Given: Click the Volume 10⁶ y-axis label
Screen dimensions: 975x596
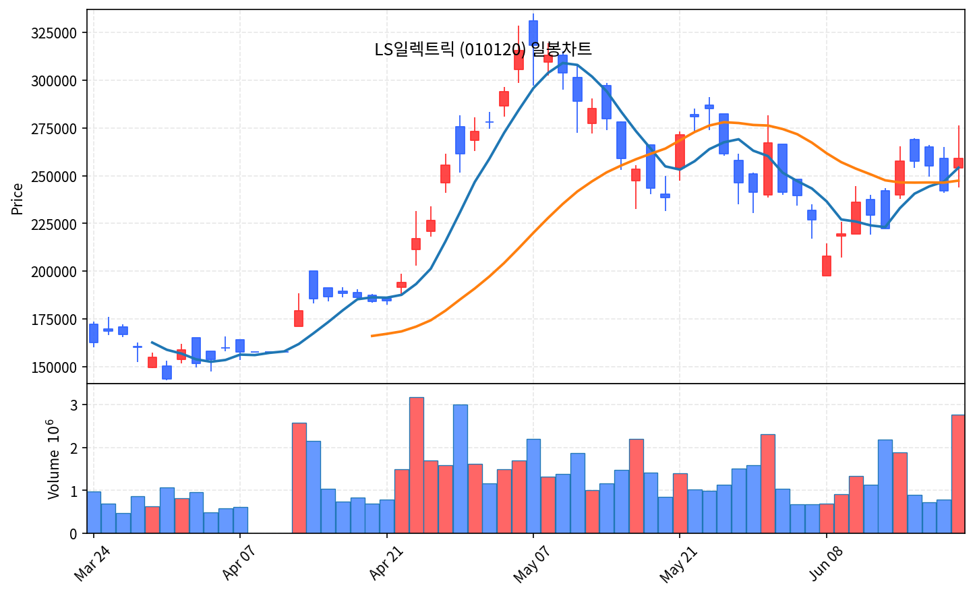Looking at the screenshot, I should coord(53,459).
